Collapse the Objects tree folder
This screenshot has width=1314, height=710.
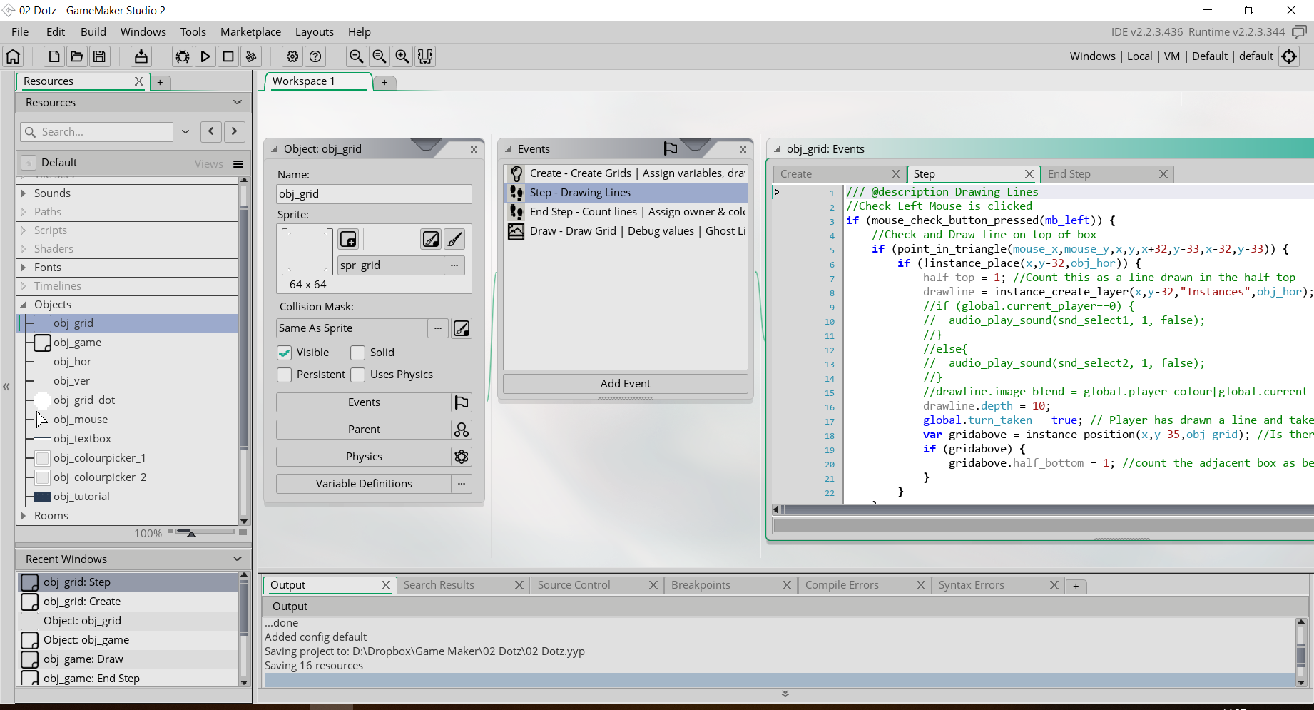[24, 305]
